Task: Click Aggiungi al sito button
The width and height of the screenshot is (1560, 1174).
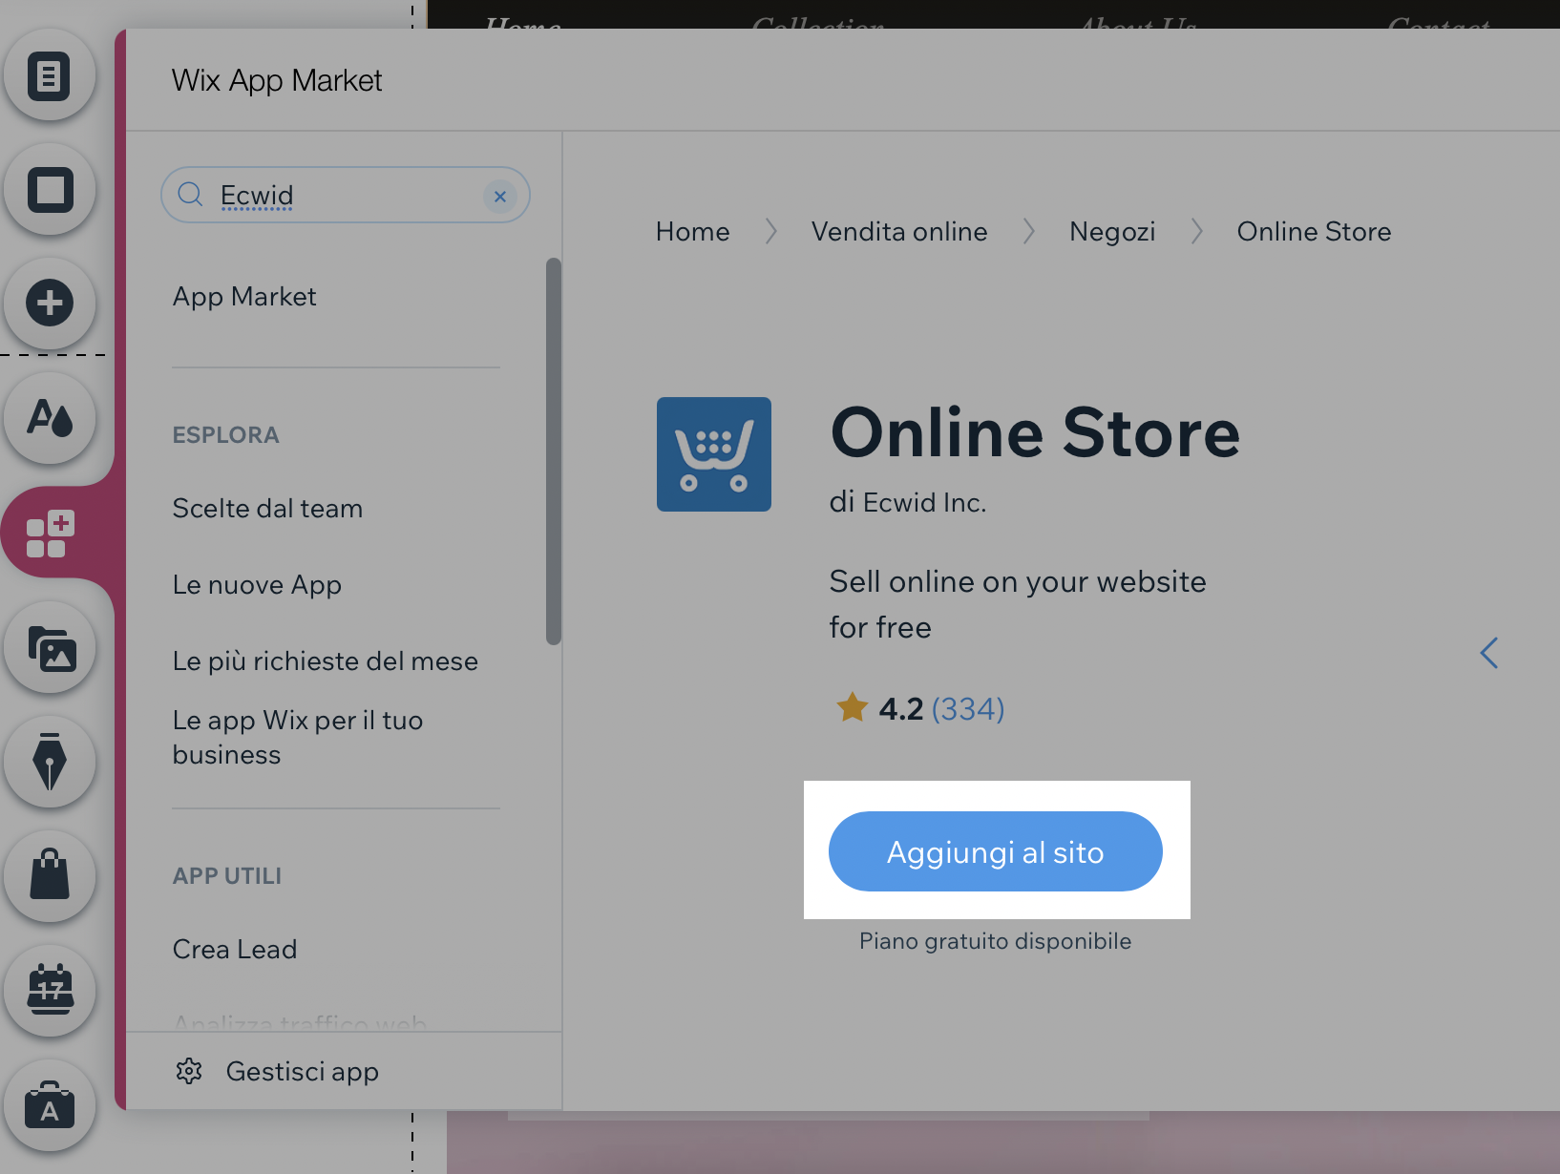Action: [996, 851]
